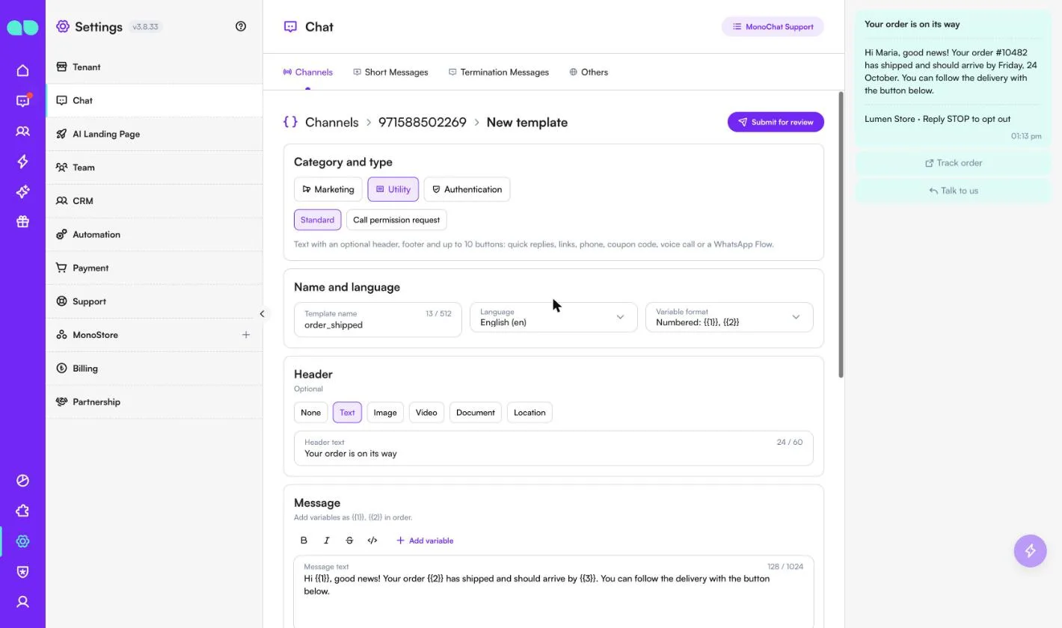Apply strikethrough formatting in Message toolbar
This screenshot has width=1062, height=628.
coord(349,541)
